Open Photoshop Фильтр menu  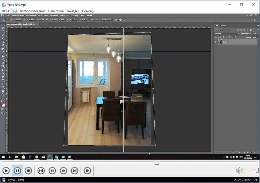(x=62, y=16)
